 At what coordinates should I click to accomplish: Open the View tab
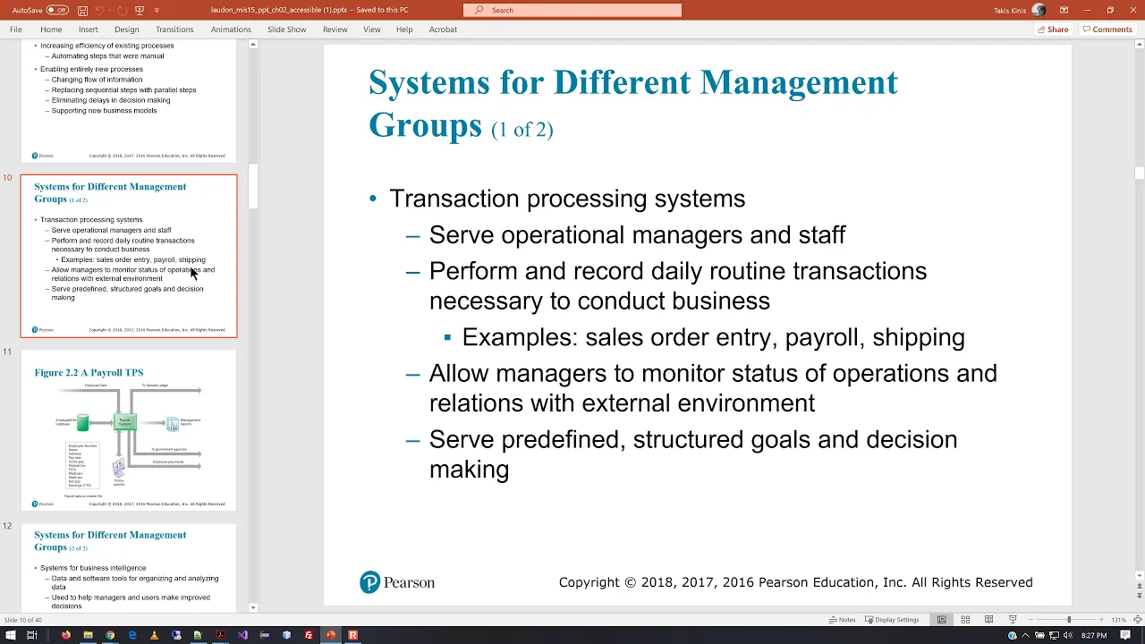click(x=372, y=30)
